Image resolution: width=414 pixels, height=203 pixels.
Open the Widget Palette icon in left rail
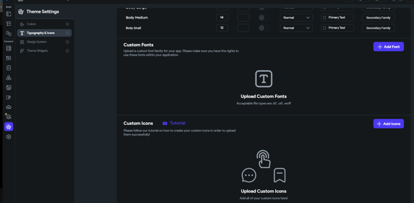[8, 14]
